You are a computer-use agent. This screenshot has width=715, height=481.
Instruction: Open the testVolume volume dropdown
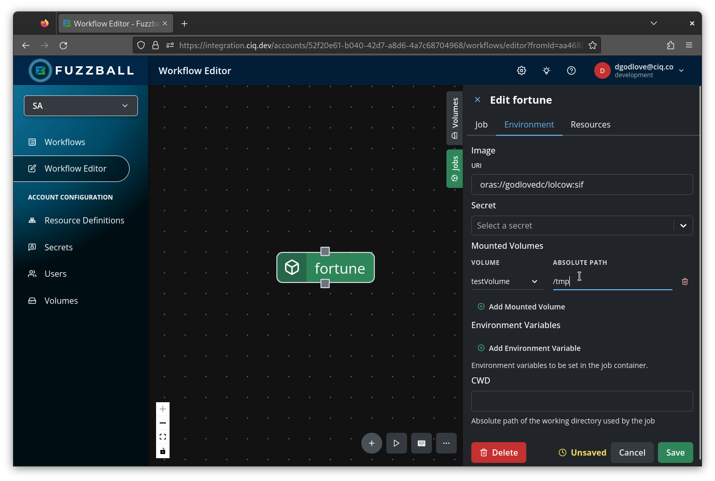coord(508,281)
